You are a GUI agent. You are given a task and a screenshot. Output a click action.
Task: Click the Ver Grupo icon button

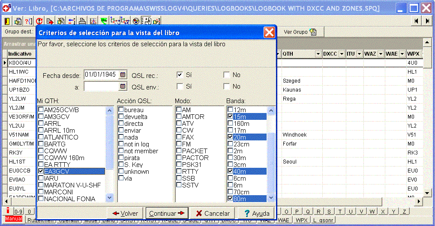(x=300, y=32)
